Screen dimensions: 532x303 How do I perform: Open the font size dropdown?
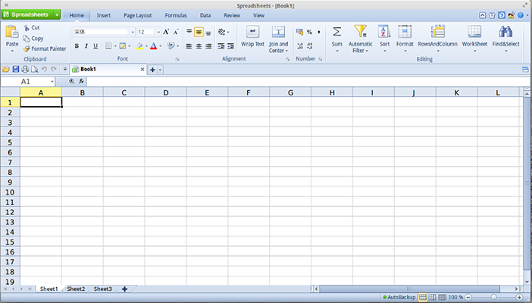click(158, 33)
